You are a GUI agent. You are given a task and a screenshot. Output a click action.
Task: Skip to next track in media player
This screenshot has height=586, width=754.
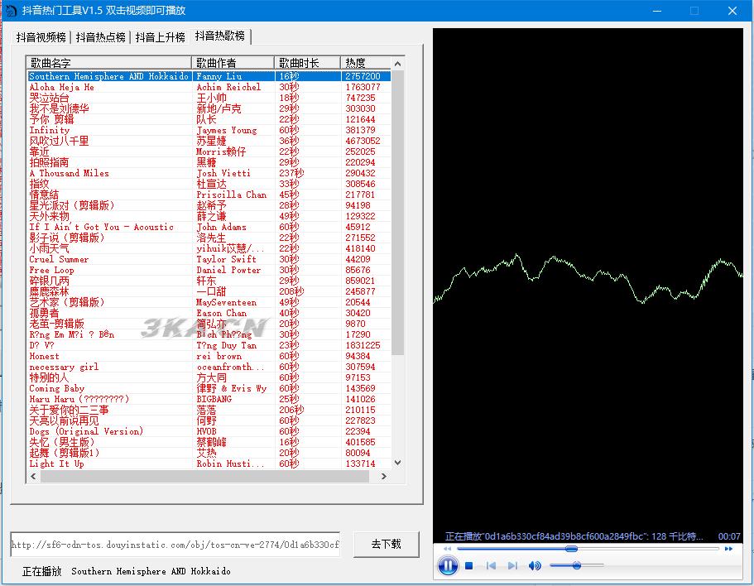(512, 566)
